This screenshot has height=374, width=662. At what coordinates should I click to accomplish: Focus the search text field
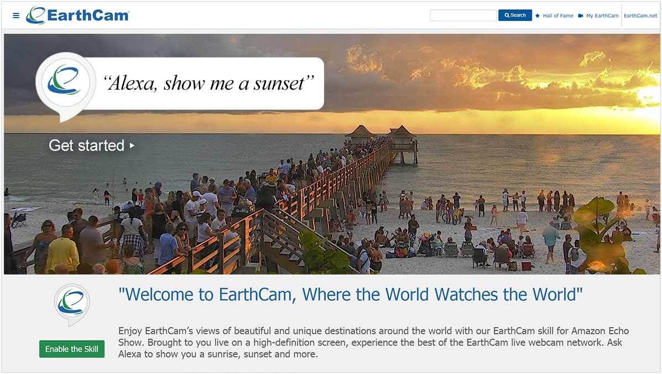(463, 15)
